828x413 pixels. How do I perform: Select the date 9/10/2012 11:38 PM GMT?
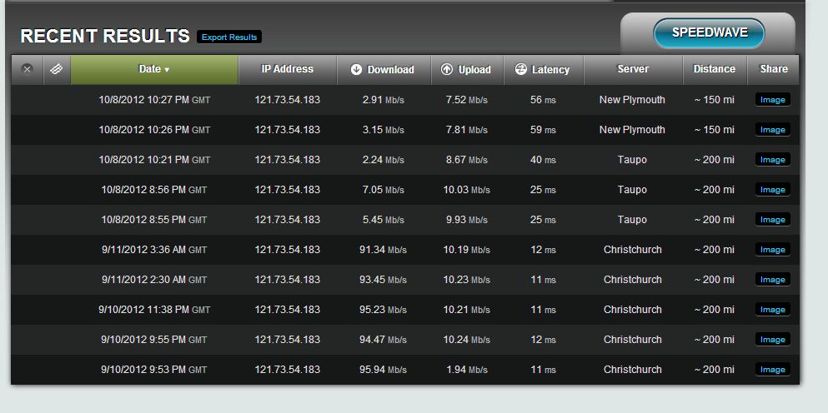(154, 310)
